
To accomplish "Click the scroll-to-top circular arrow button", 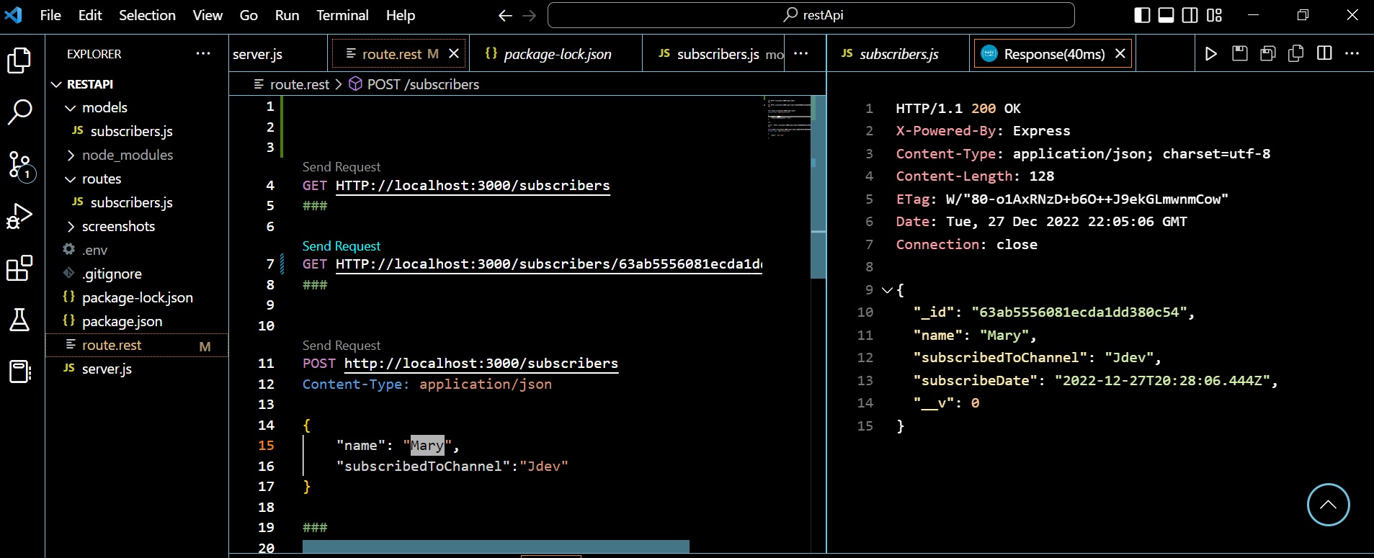I will [x=1328, y=505].
